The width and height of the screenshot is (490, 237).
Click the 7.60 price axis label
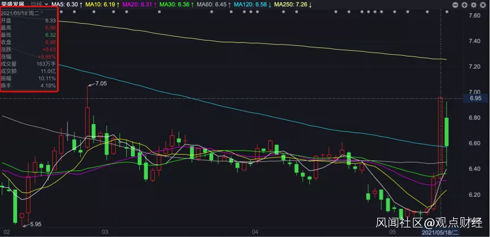475,16
